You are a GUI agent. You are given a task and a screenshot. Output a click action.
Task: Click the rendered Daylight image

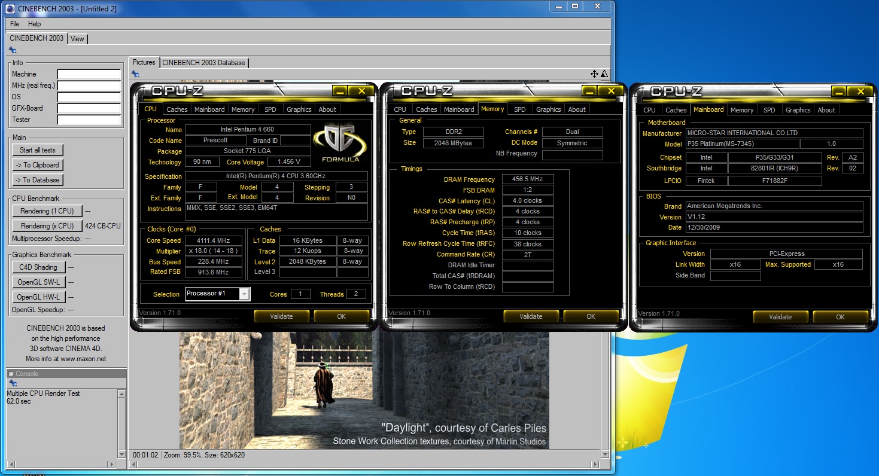click(364, 390)
